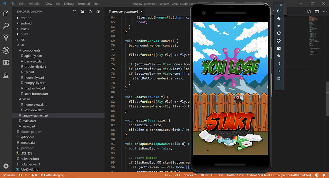Take an emulator screenshot with camera icon
Viewport: 329px width, 178px height.
pyautogui.click(x=279, y=48)
